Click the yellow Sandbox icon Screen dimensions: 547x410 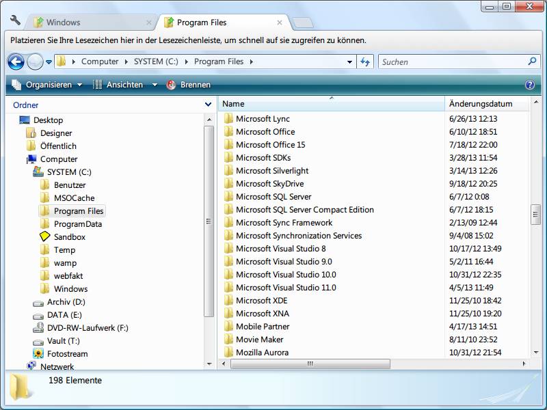tap(44, 236)
